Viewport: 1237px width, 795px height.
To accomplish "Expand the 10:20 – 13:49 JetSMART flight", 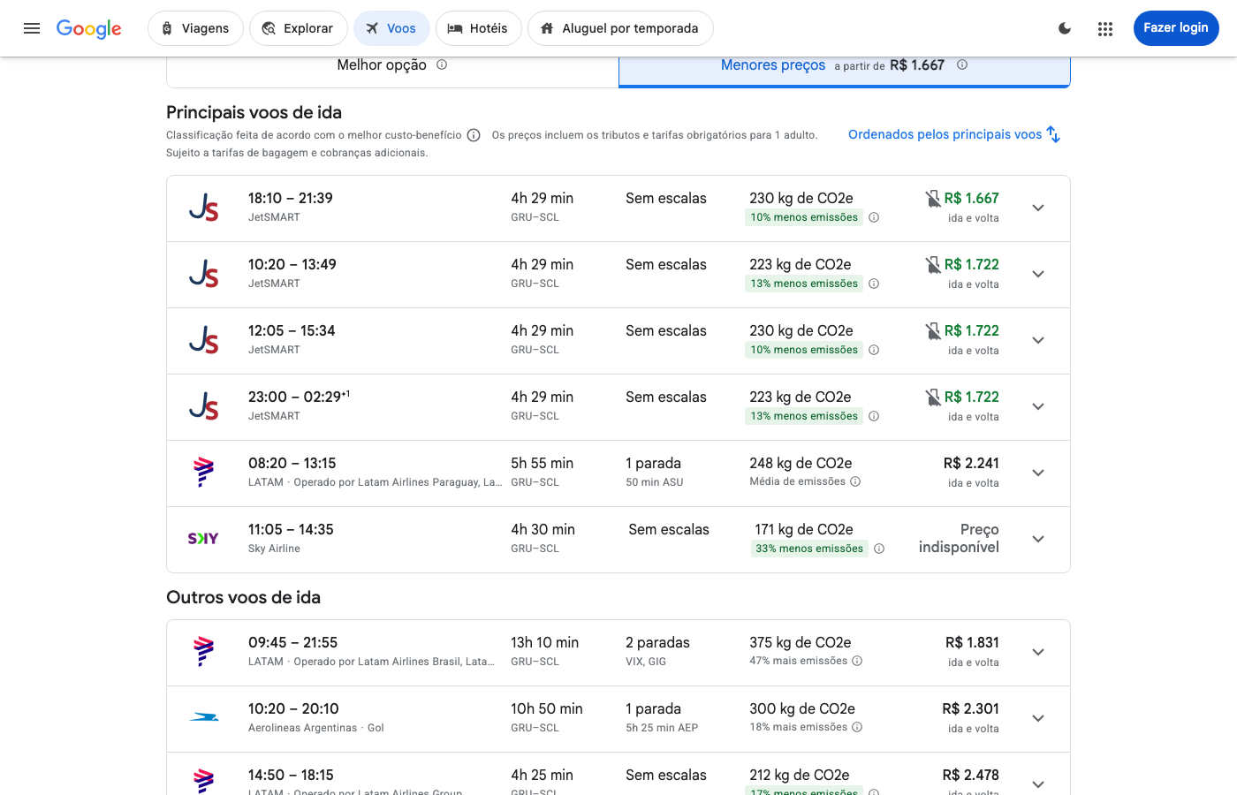I will pyautogui.click(x=1038, y=275).
